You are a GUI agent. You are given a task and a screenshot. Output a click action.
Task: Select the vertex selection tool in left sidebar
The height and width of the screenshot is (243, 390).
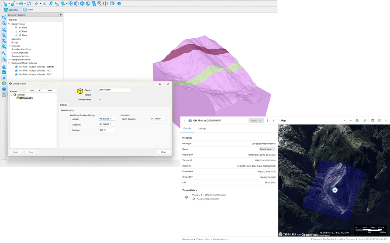click(4, 18)
